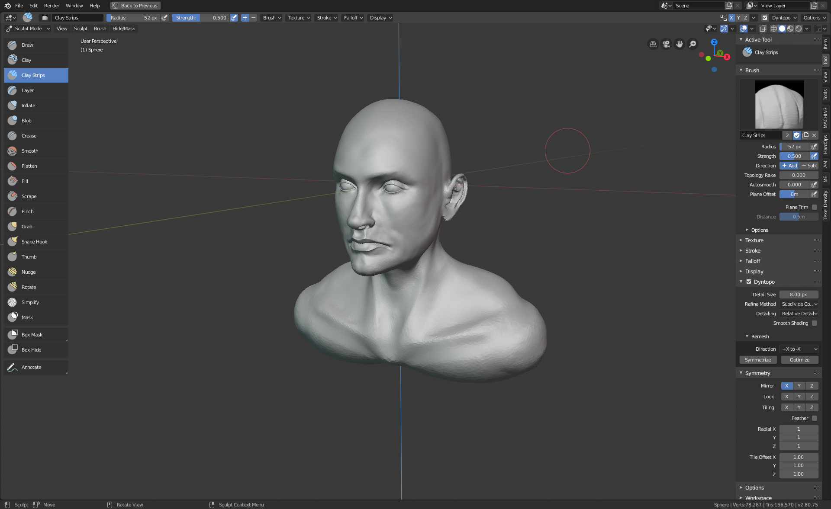Enable the Plane Trim checkbox
Image resolution: width=831 pixels, height=509 pixels.
815,207
